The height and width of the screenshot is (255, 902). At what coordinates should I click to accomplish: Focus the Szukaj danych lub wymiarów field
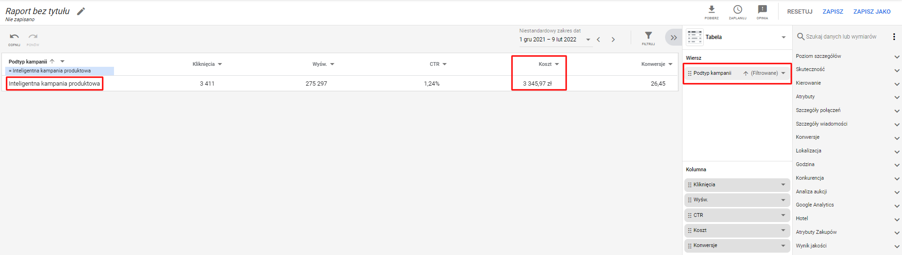tap(841, 37)
